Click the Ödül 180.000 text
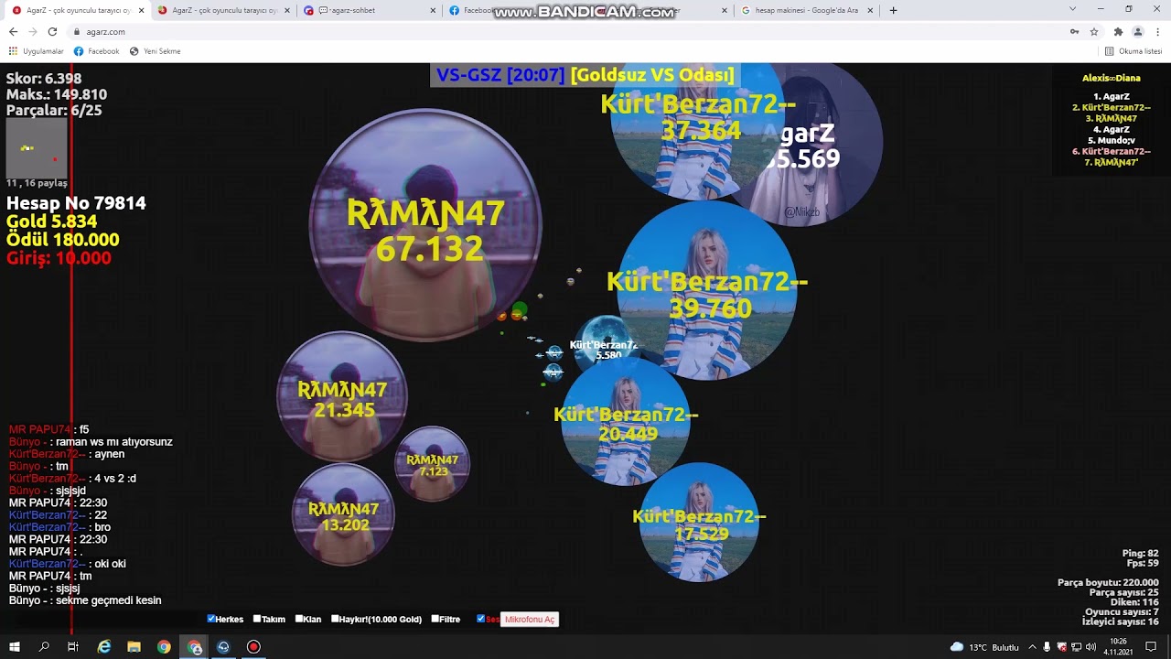1171x659 pixels. [x=62, y=240]
